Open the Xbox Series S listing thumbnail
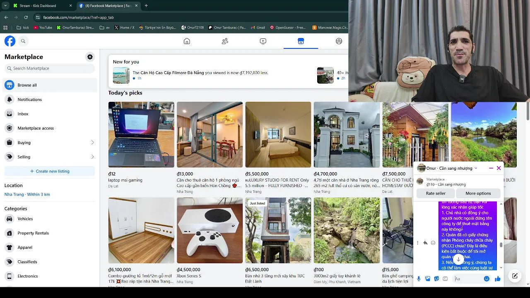Image resolution: width=530 pixels, height=298 pixels. [x=210, y=230]
